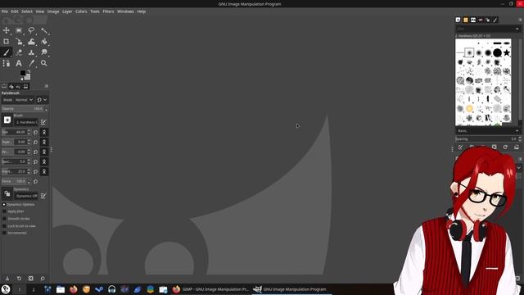Select the Smudge tool

pos(44,52)
